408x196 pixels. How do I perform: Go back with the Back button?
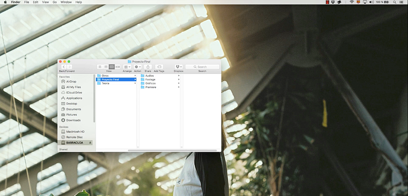point(64,67)
